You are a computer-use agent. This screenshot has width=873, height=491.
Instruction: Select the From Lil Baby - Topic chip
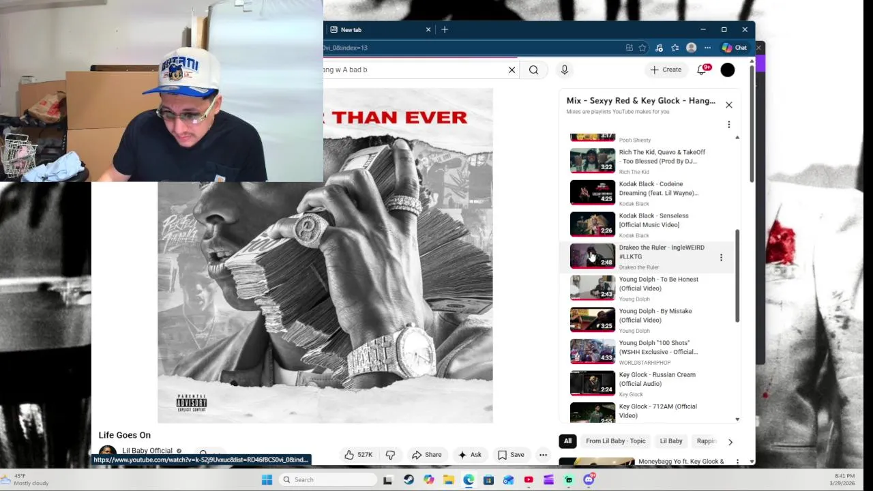[615, 441]
